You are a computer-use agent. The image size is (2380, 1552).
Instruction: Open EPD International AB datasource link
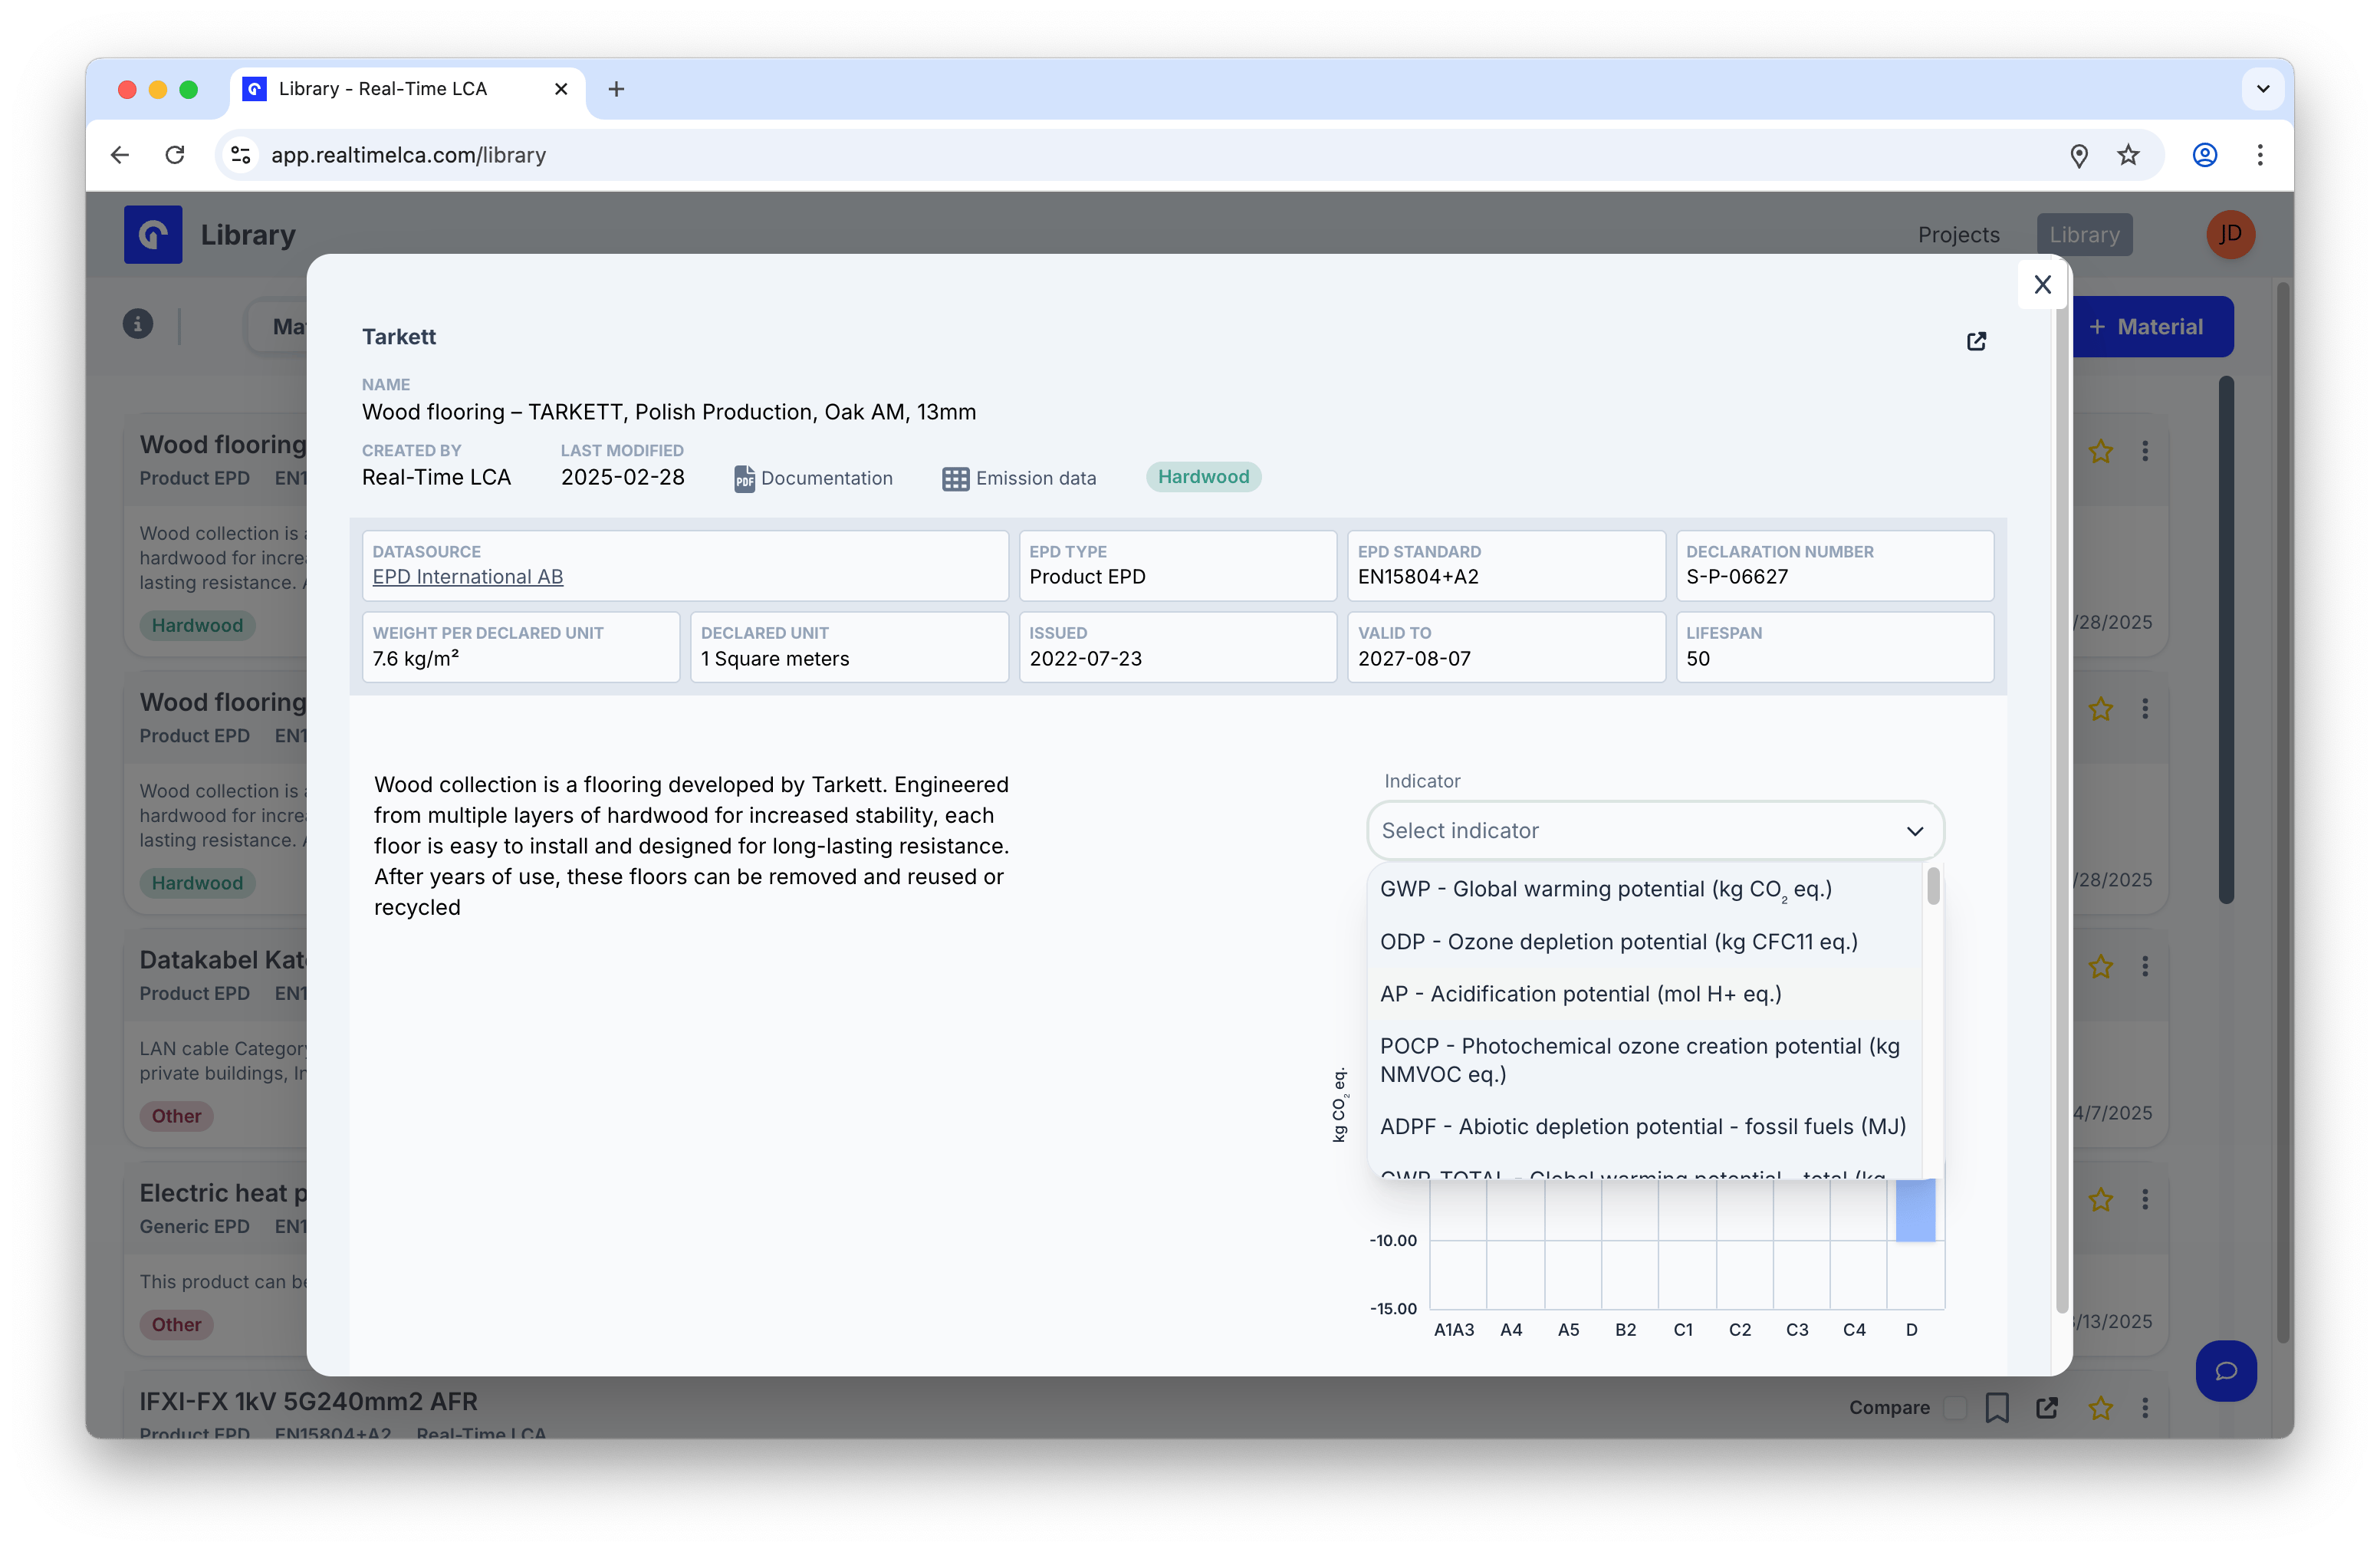tap(467, 577)
